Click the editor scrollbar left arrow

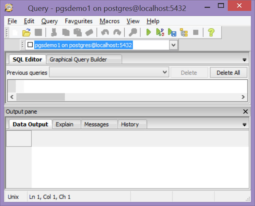pyautogui.click(x=12, y=97)
